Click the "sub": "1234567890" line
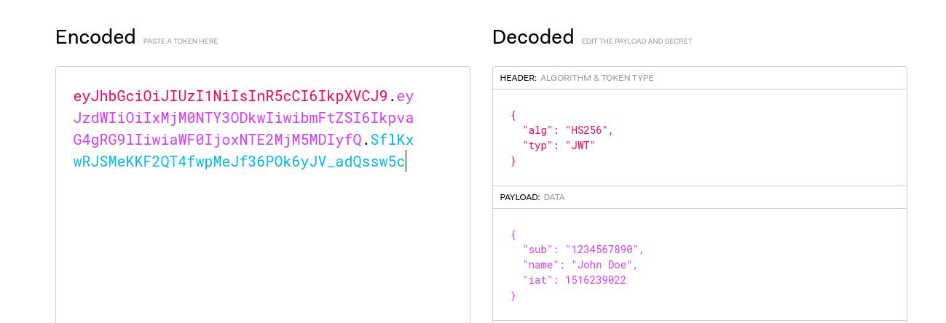 point(583,250)
